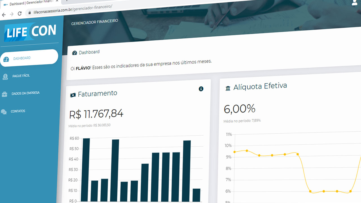Click the gauge icon in the Dashboard header
Viewport: 361px width, 203px height.
[74, 53]
